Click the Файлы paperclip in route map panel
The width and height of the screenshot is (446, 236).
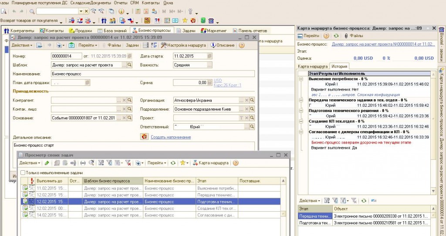tap(346, 36)
